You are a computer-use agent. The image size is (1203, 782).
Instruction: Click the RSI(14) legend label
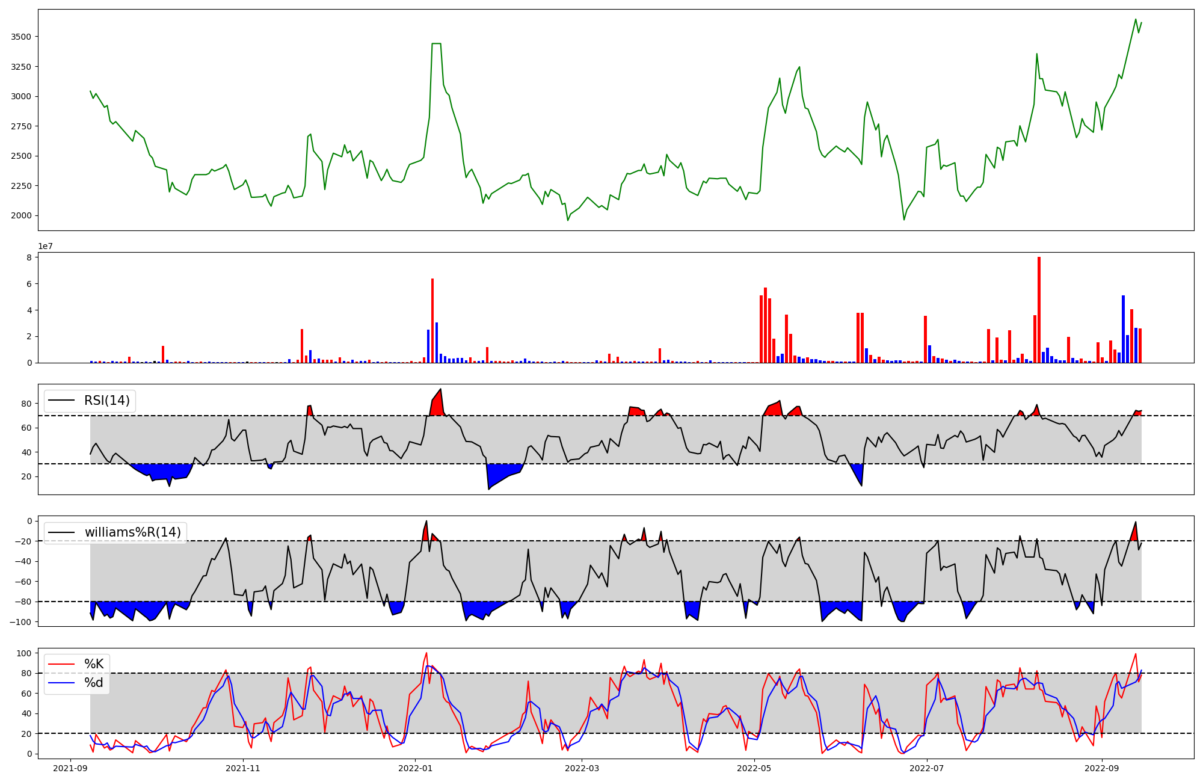pyautogui.click(x=106, y=401)
